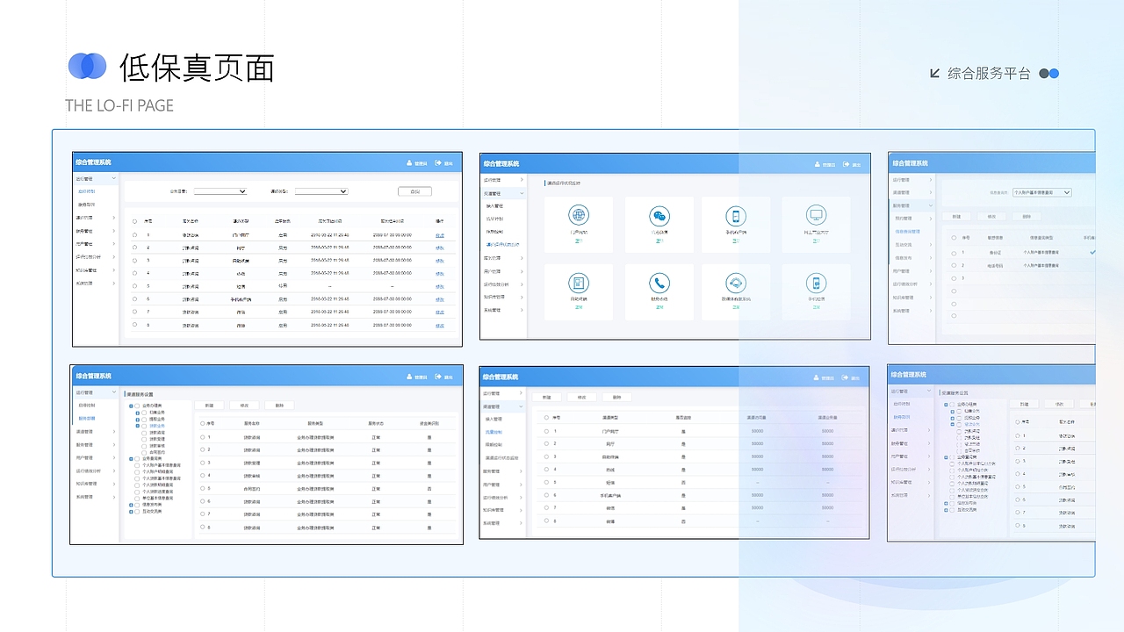Open 系统管理 in the channel grid mockup sidebar

pos(503,310)
